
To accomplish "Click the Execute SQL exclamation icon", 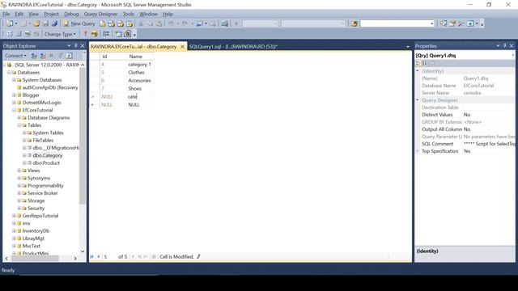I will click(x=85, y=34).
